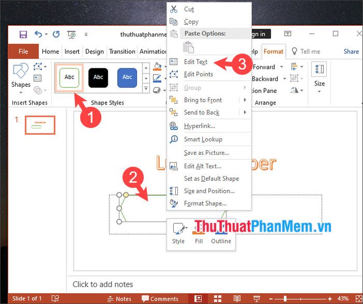Image resolution: width=363 pixels, height=304 pixels.
Task: Open the File tab
Action: tap(23, 51)
